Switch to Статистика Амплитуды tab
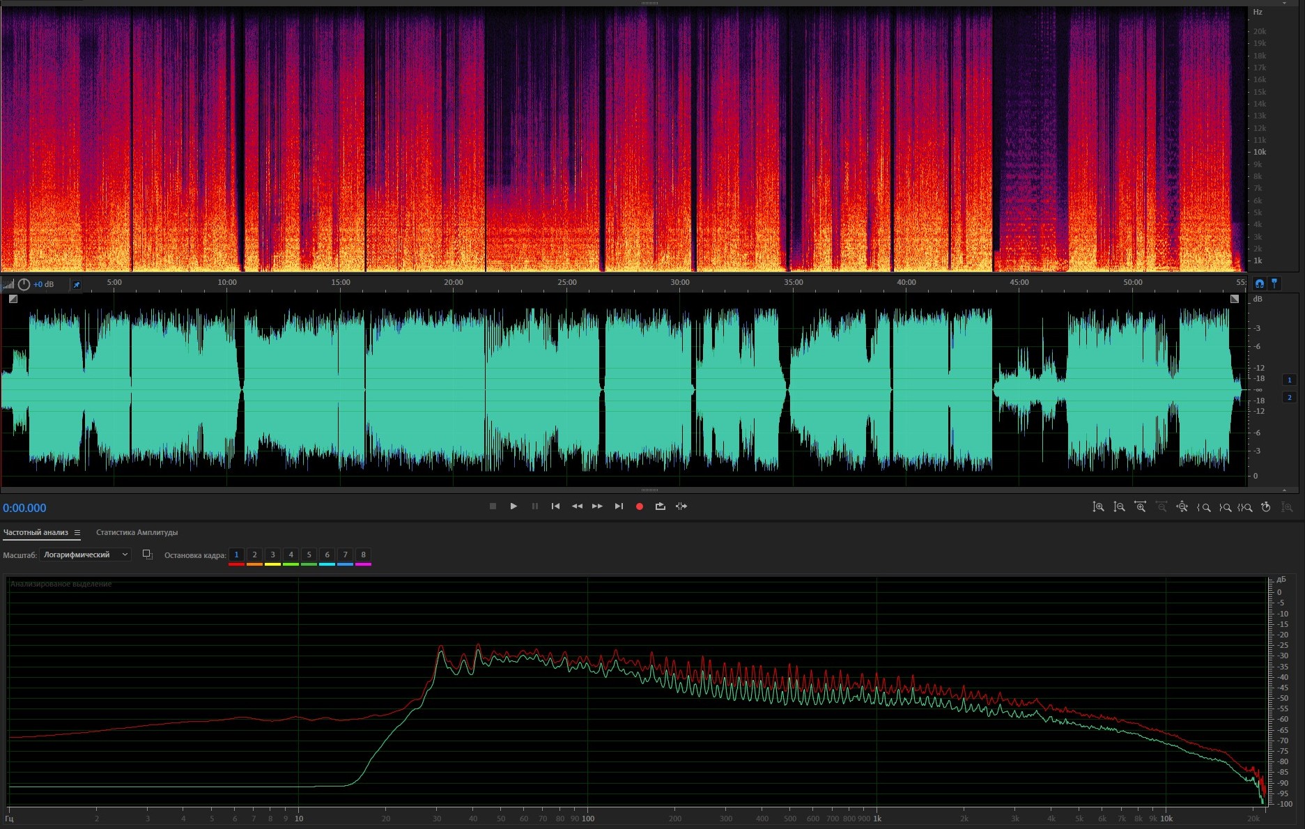This screenshot has width=1305, height=829. coord(137,533)
